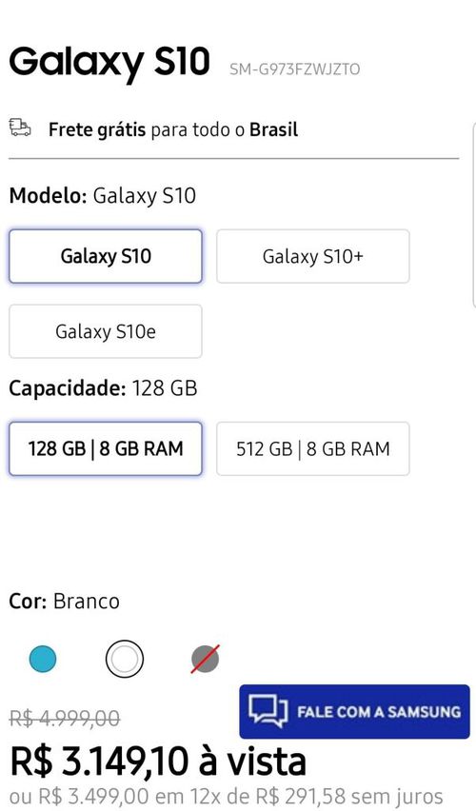Click the 12x installment price text
The image size is (476, 811).
227,797
